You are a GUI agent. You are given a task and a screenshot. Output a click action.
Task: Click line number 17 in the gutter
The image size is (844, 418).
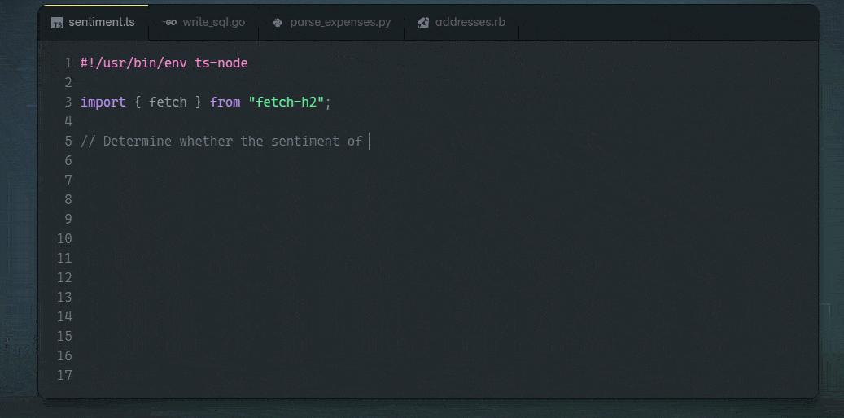pos(64,376)
